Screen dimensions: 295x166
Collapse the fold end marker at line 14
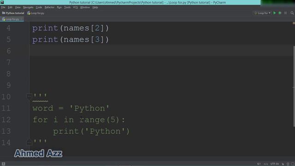(x=29, y=142)
